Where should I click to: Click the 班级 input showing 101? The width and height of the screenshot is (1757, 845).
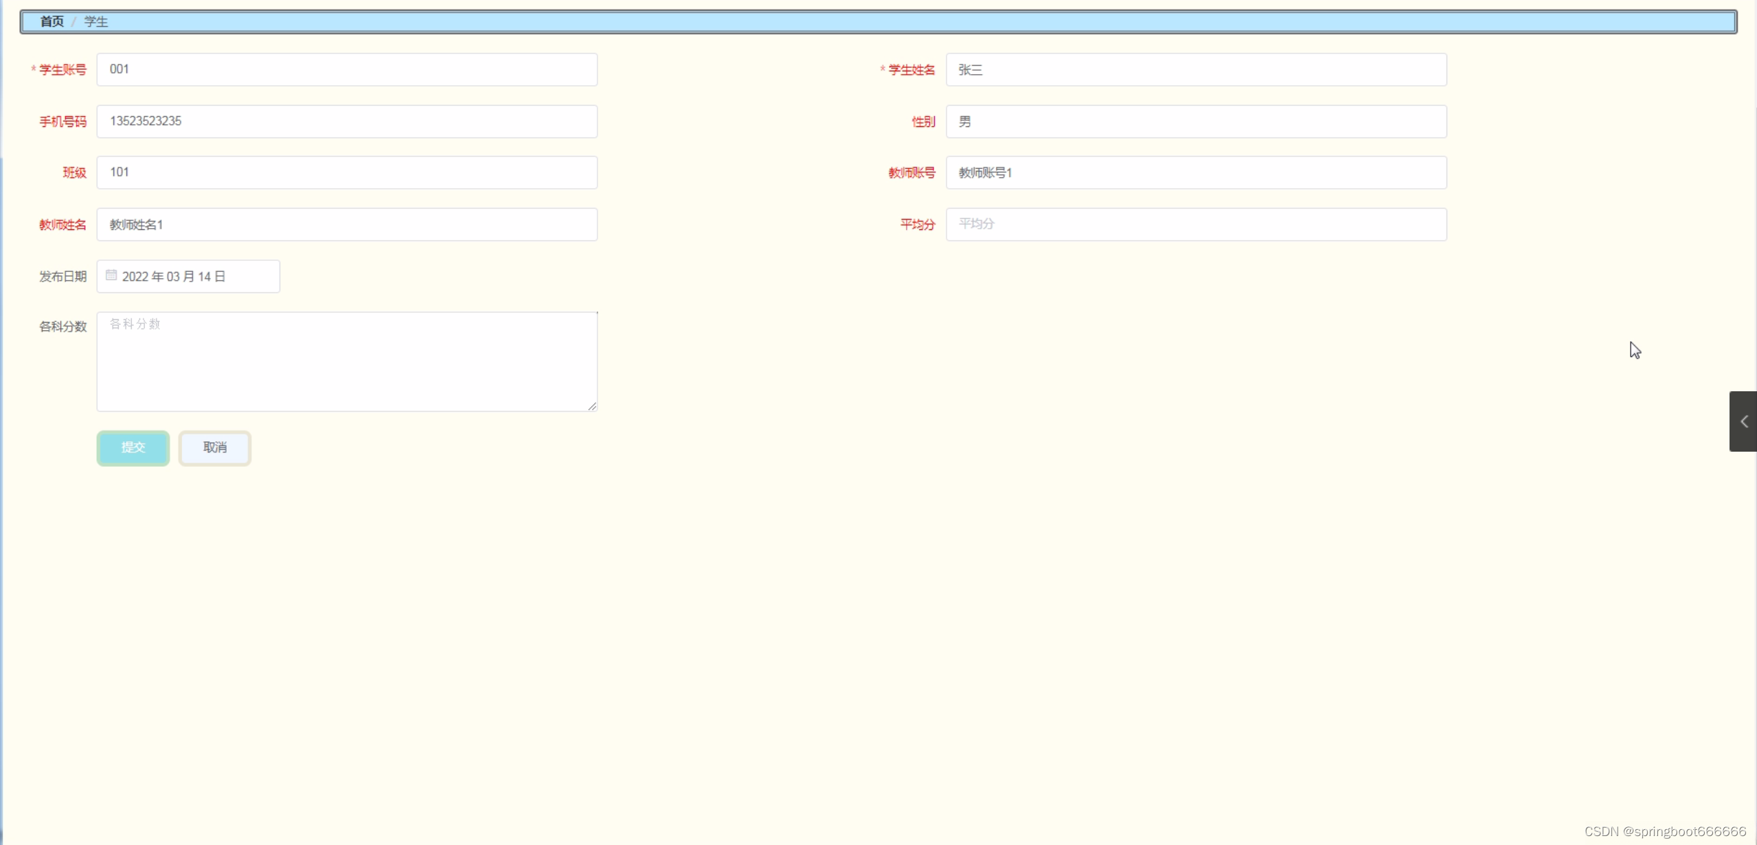pos(347,172)
